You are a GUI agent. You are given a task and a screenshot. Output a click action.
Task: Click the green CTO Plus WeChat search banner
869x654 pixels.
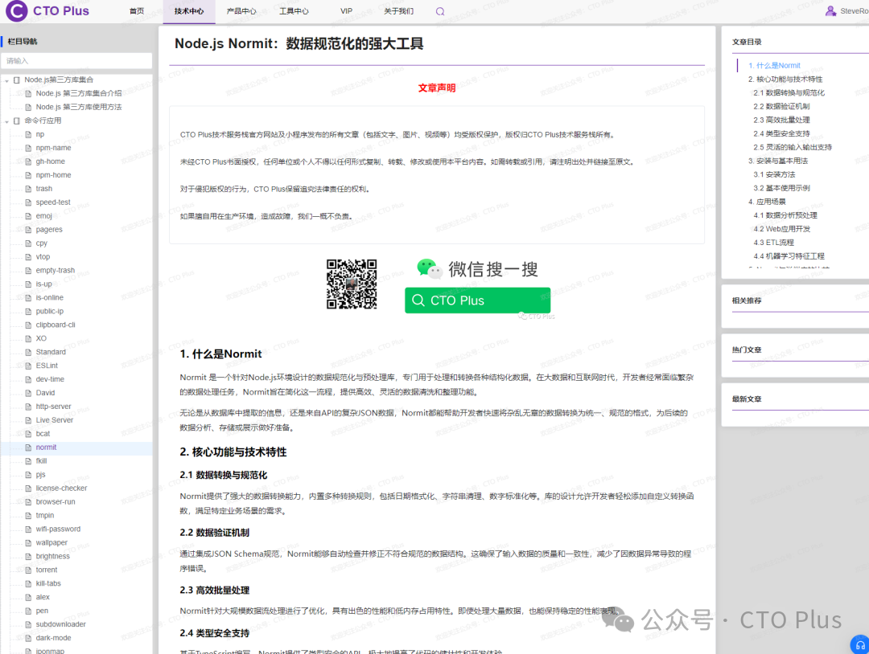[477, 300]
